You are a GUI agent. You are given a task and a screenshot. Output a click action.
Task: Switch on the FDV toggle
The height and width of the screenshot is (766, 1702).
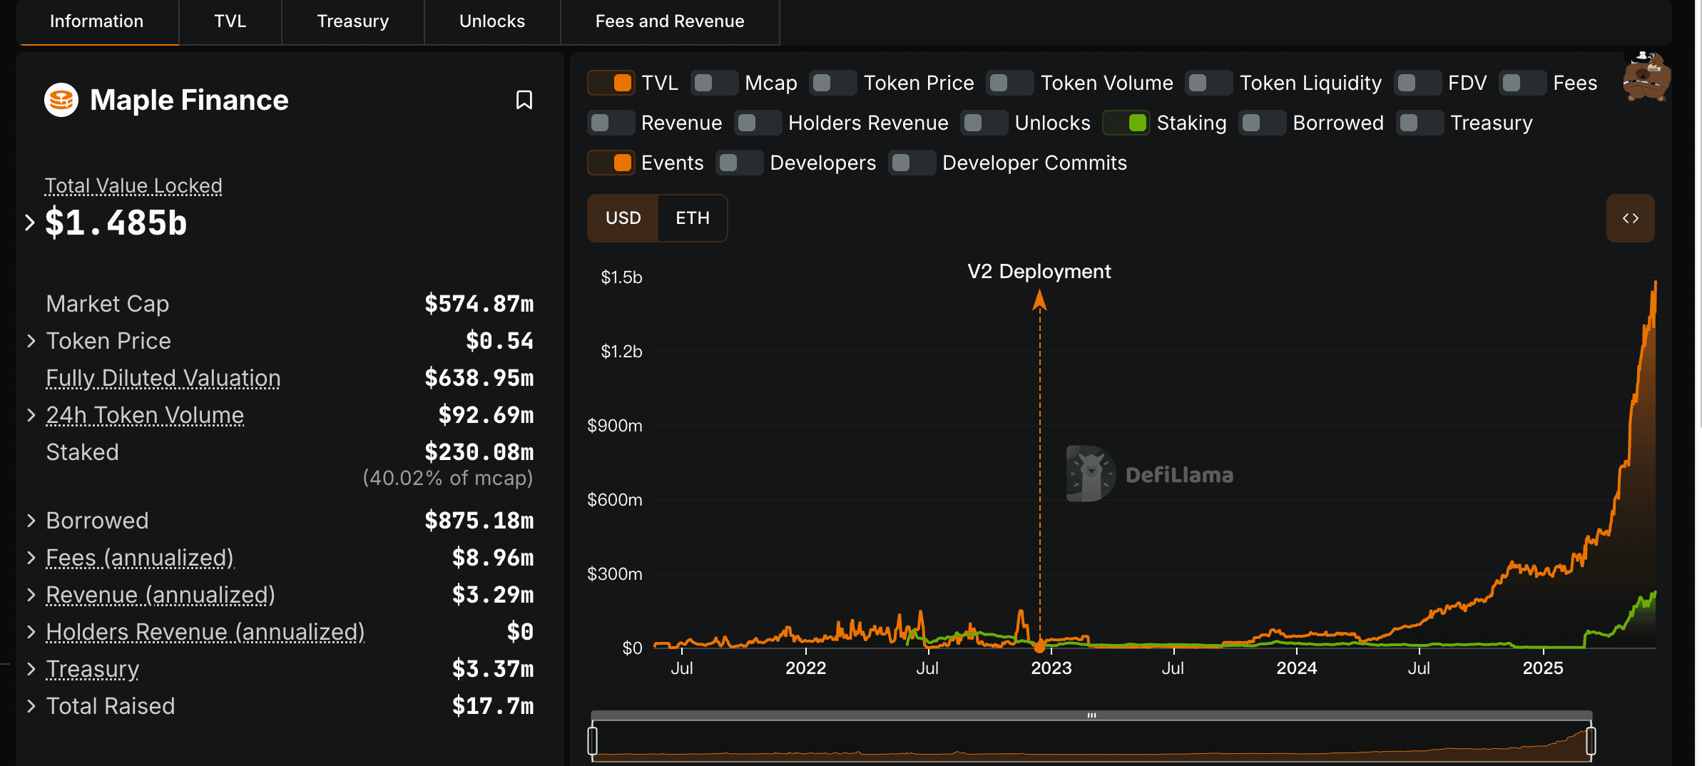pyautogui.click(x=1418, y=83)
